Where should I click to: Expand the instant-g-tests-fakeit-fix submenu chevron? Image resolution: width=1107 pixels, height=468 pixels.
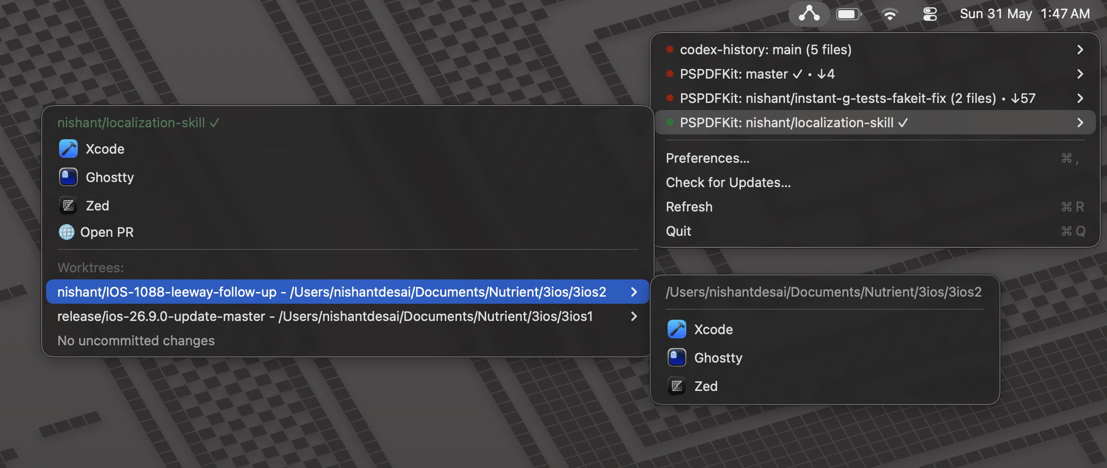pos(1080,98)
